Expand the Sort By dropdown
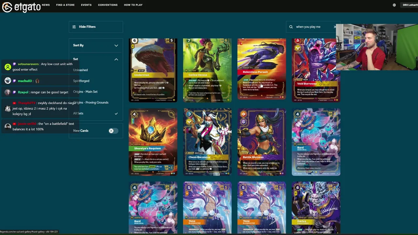 96,45
